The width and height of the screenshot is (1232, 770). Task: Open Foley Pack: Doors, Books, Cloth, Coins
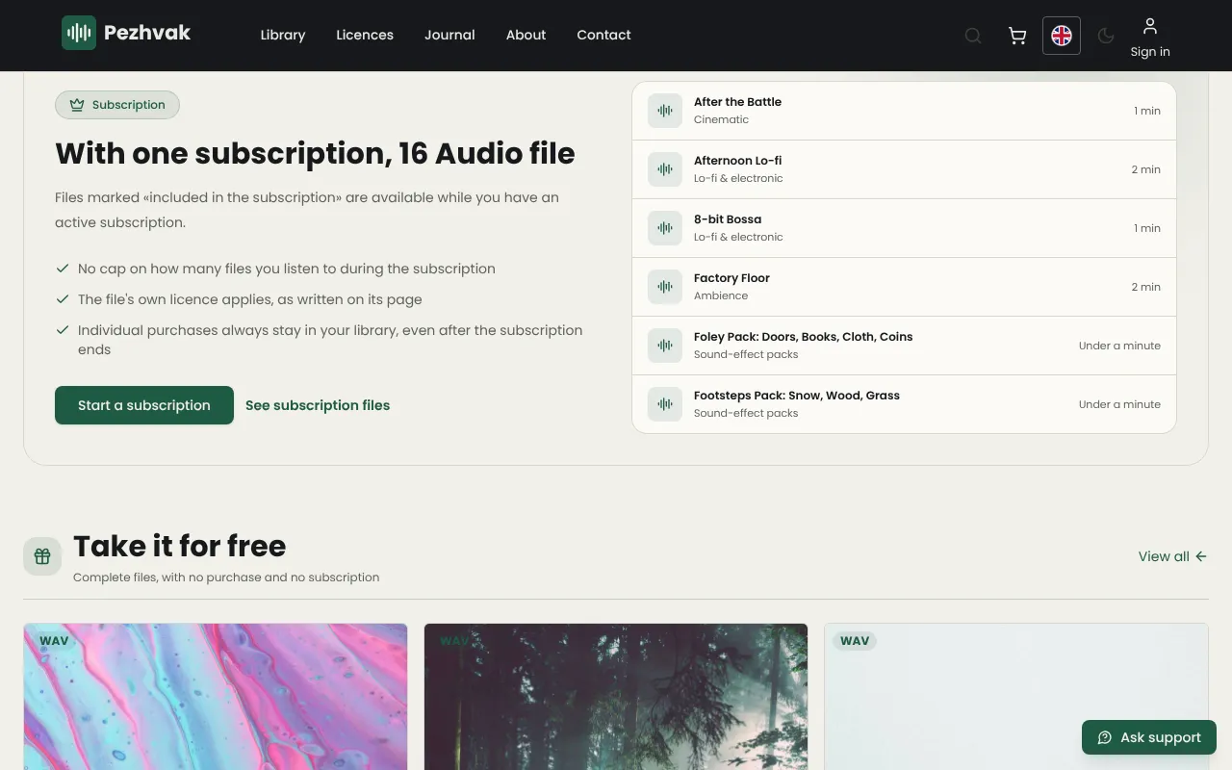point(803,337)
